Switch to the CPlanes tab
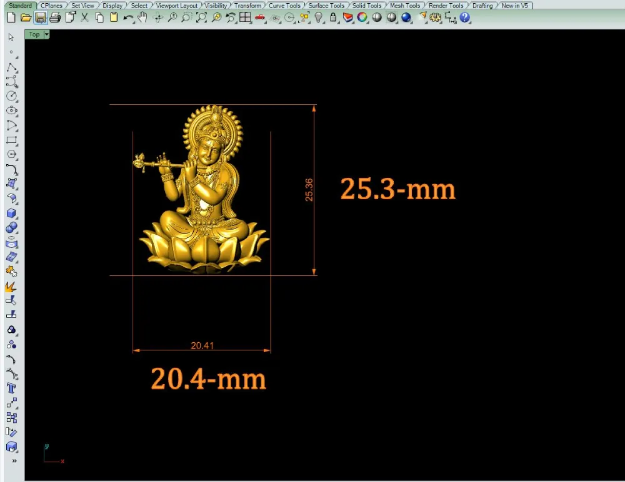Screen dimensions: 625x482 51,6
